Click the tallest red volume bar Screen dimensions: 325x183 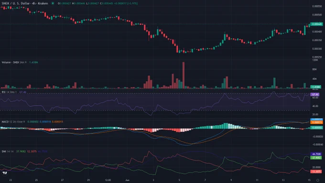click(184, 75)
